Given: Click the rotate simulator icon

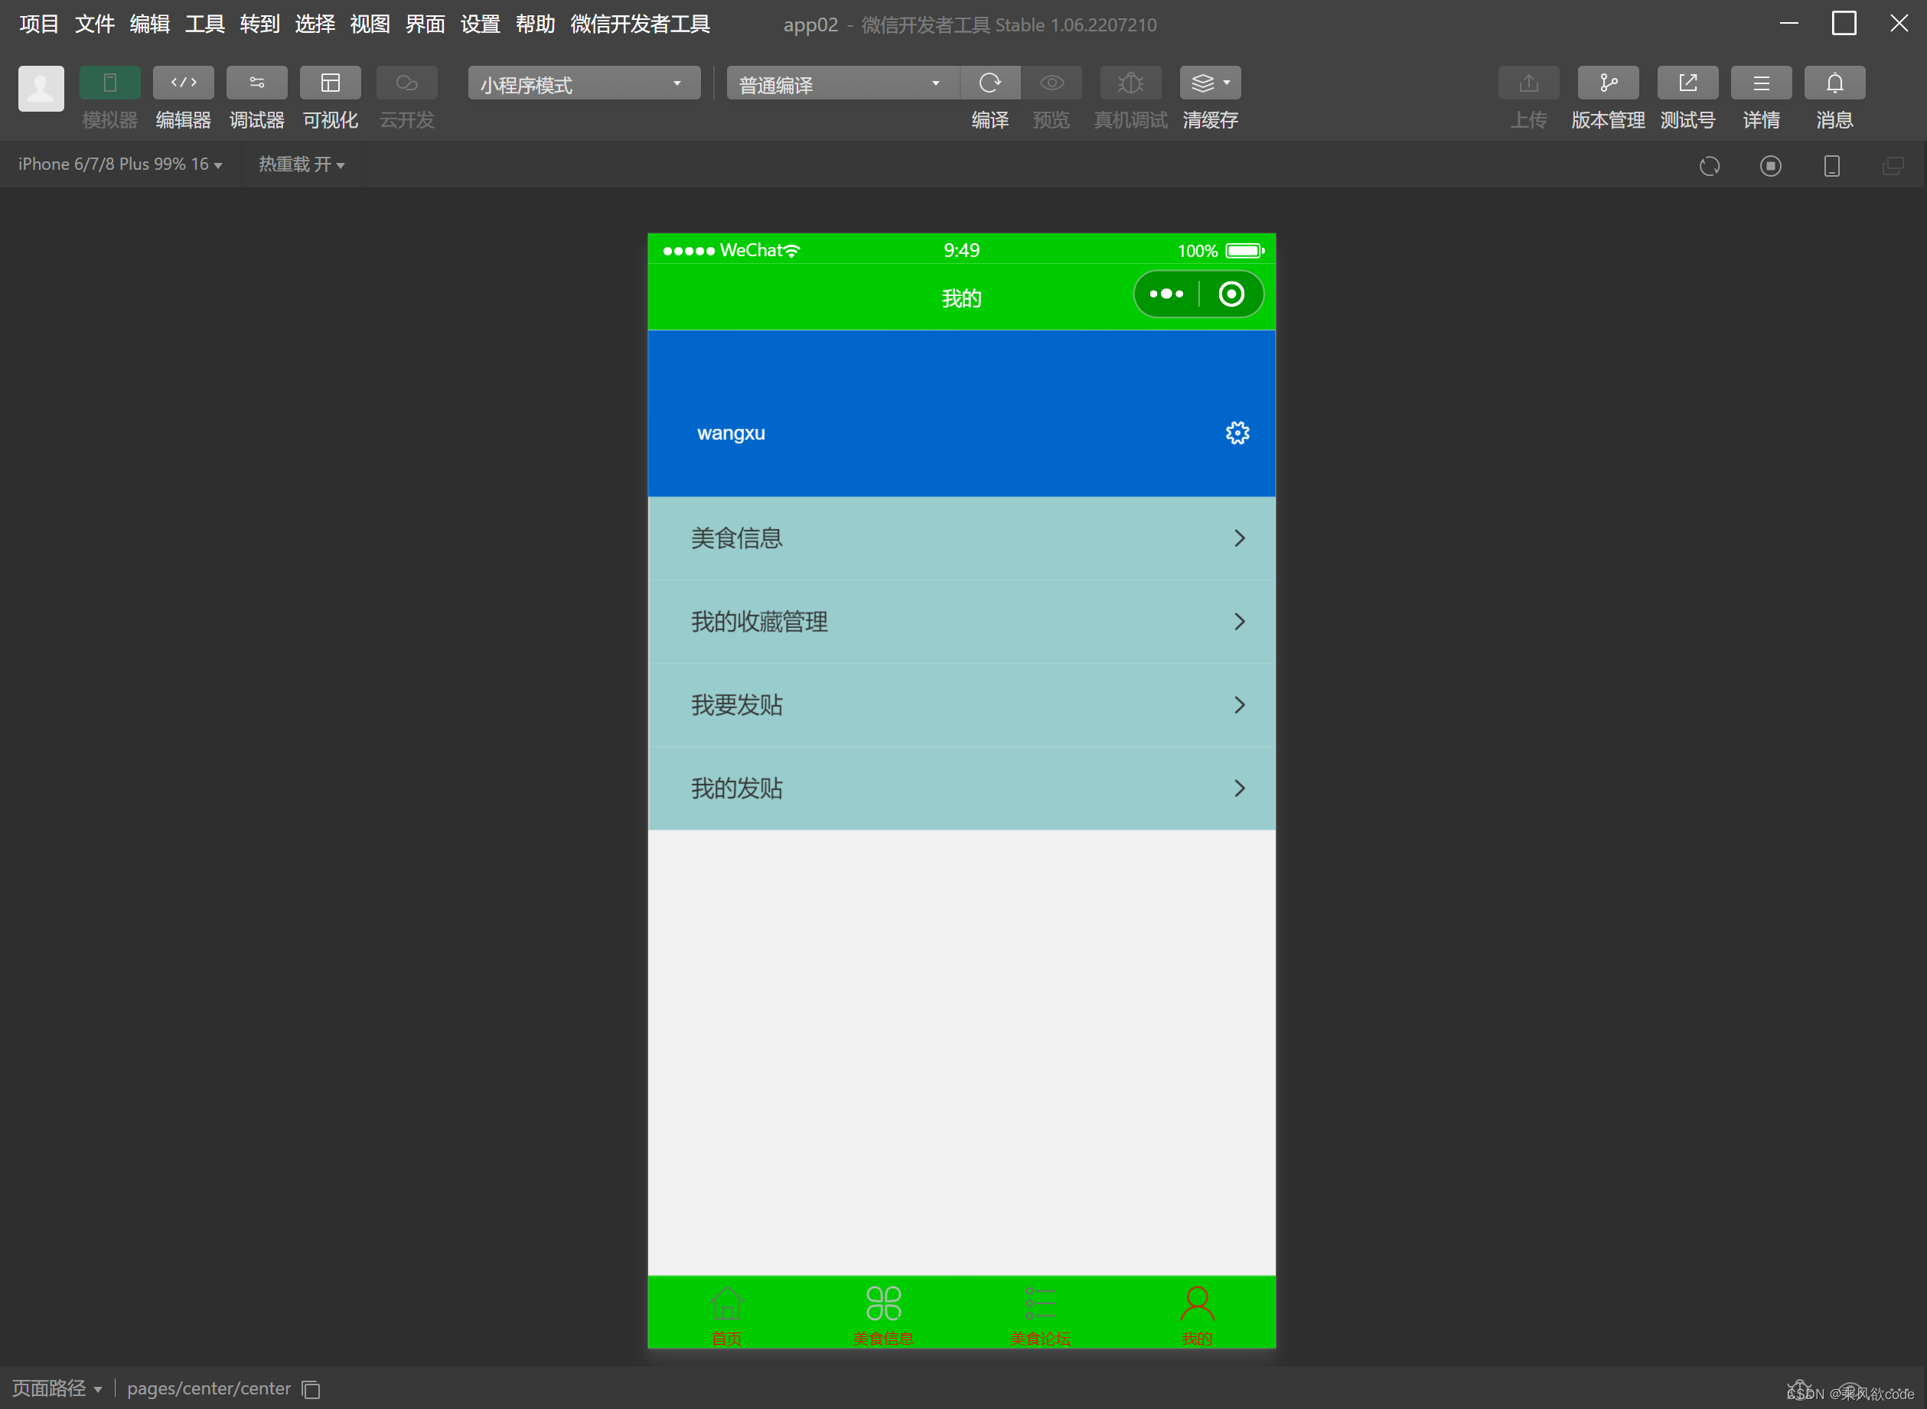Looking at the screenshot, I should coord(1710,165).
